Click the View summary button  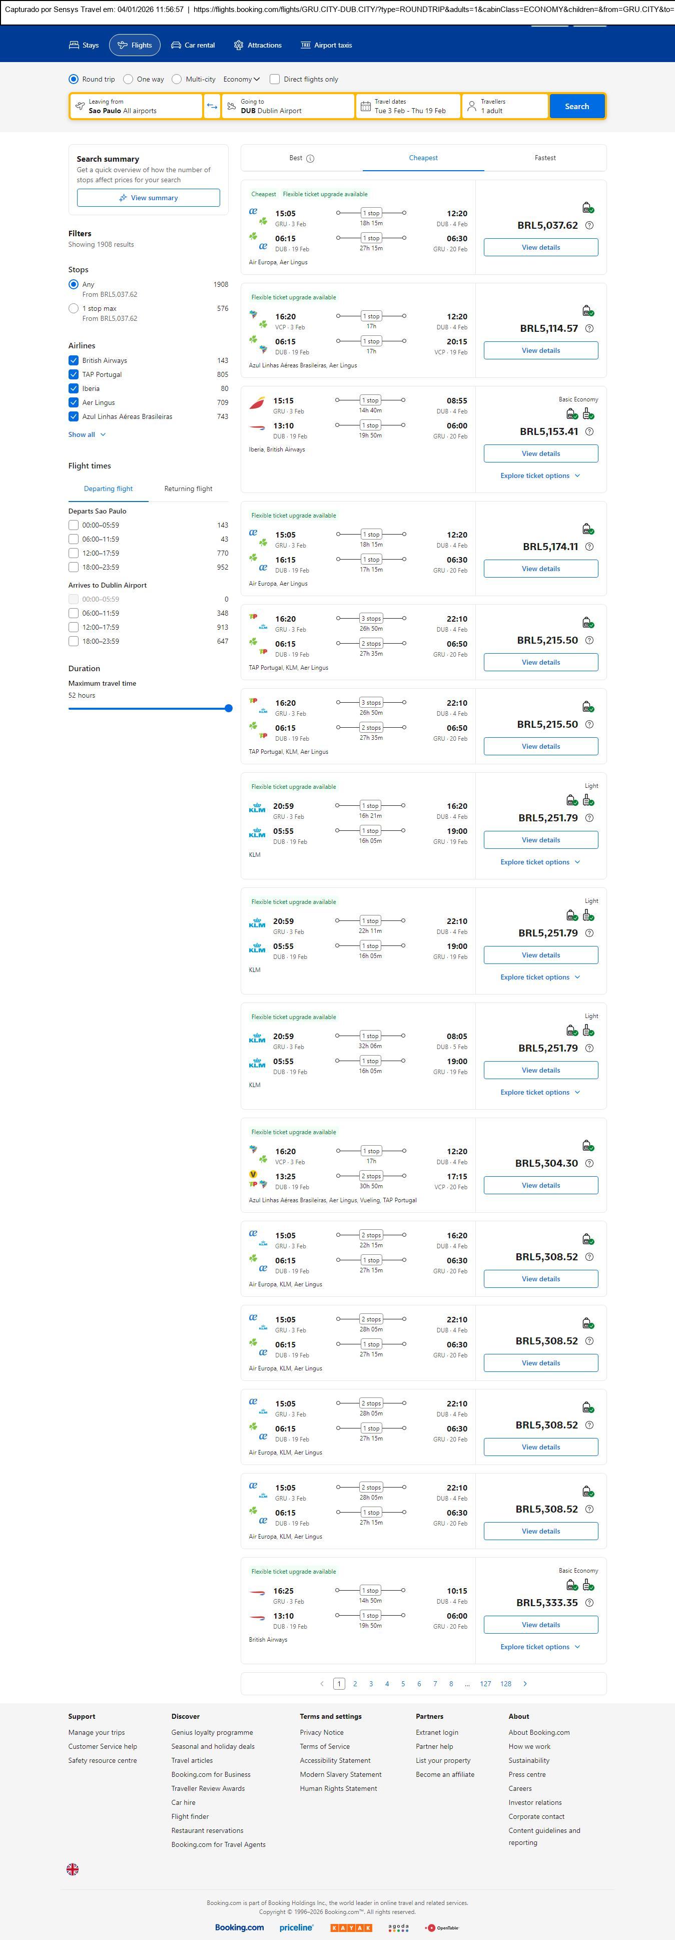pyautogui.click(x=148, y=198)
